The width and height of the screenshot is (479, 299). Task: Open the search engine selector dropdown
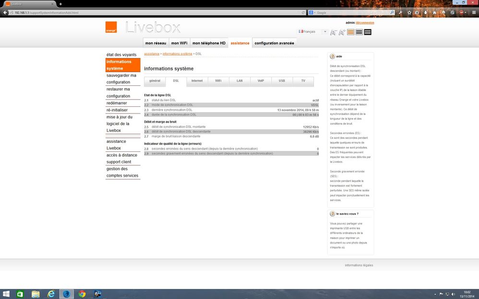(312, 12)
